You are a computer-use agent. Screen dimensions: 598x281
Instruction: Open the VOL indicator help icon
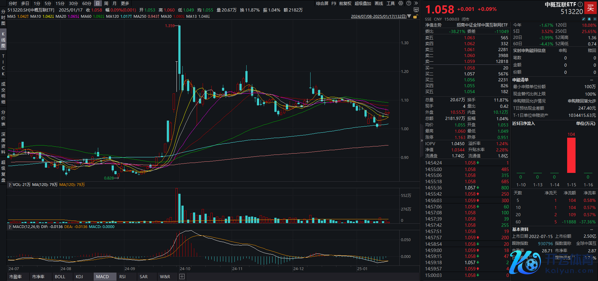coord(10,185)
